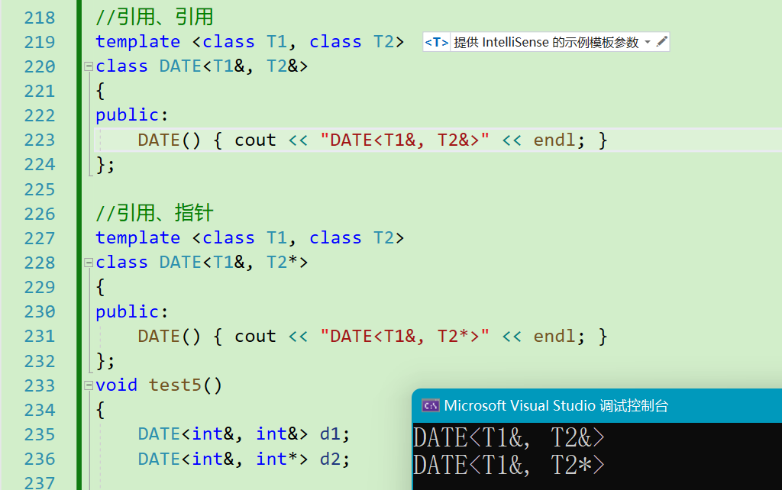Click the comment "//引用、指针"
This screenshot has width=782, height=490.
click(x=154, y=213)
